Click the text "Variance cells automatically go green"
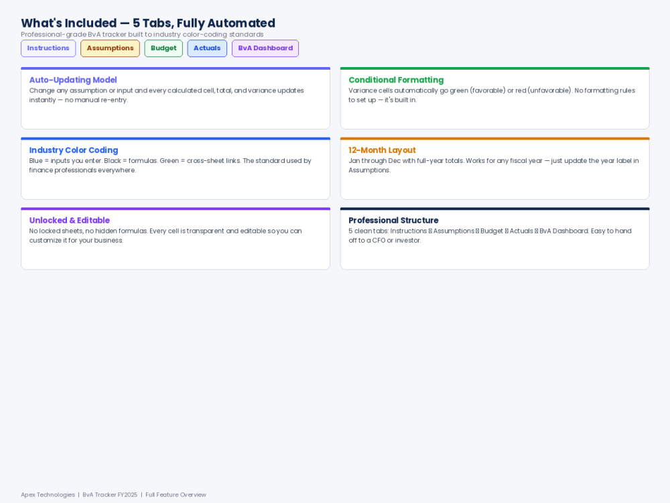This screenshot has width=670, height=503. click(x=408, y=91)
